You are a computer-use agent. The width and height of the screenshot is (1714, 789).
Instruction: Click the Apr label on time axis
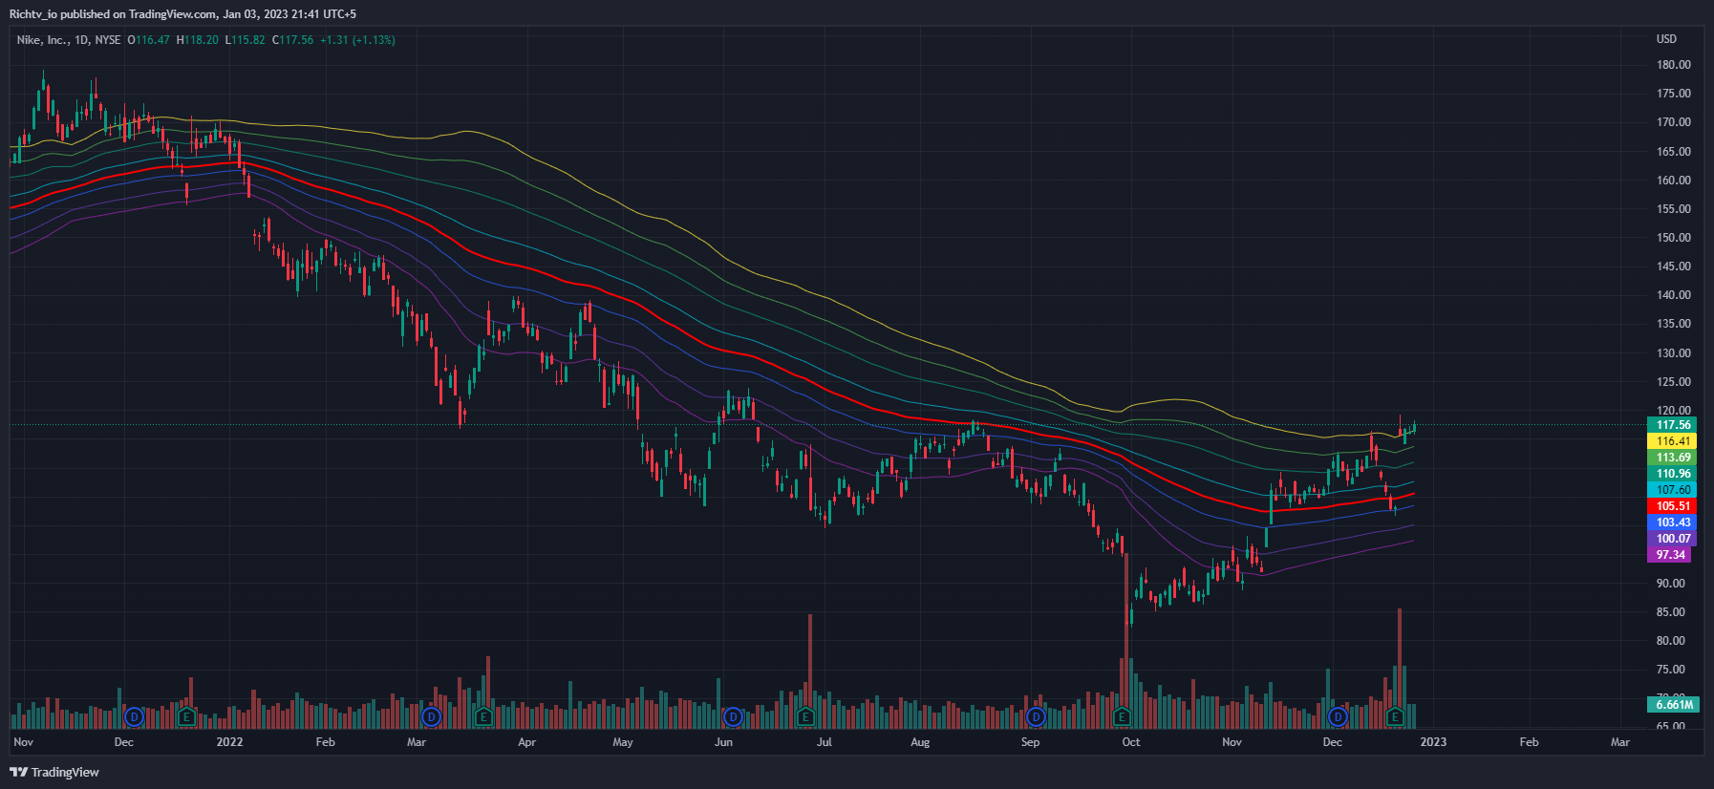[526, 742]
